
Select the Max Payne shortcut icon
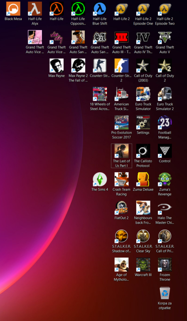pos(57,66)
